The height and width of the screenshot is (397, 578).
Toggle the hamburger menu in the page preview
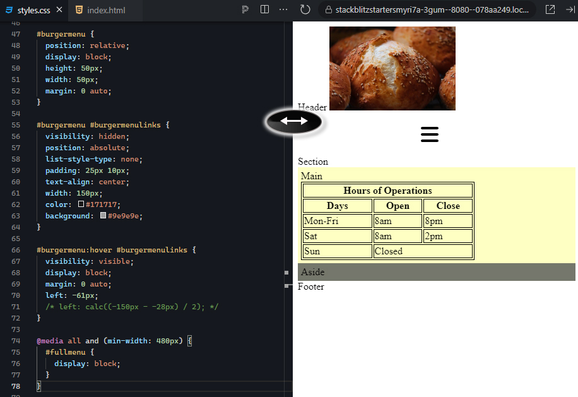[430, 134]
